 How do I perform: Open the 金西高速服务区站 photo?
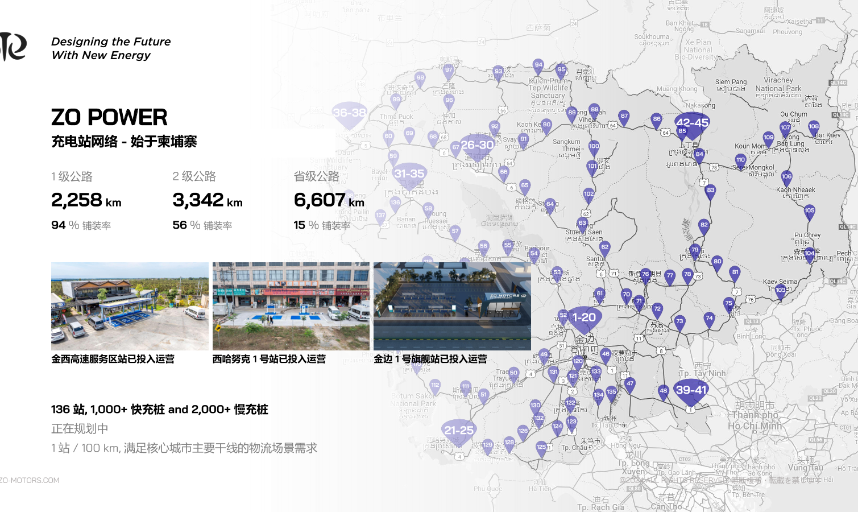(130, 306)
